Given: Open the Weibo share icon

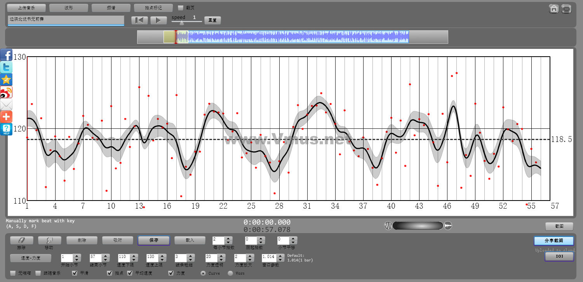Looking at the screenshot, I should click(x=6, y=92).
